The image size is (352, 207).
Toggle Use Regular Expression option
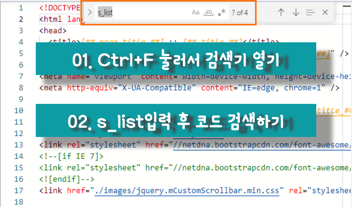pos(222,12)
